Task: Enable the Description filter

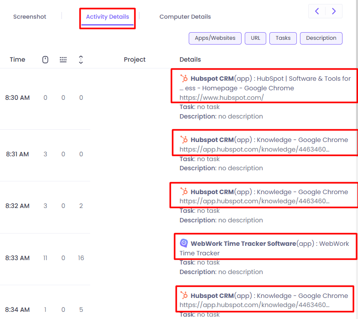Action: (x=321, y=38)
